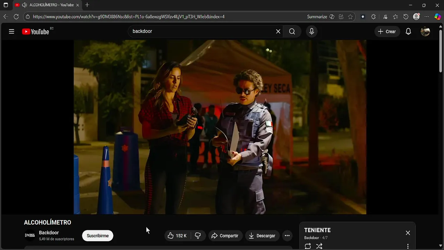Click the magnifier search button

coord(292,32)
